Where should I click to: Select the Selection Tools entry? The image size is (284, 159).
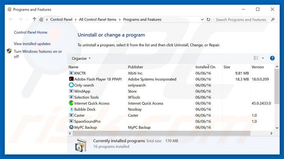pyautogui.click(x=86, y=97)
